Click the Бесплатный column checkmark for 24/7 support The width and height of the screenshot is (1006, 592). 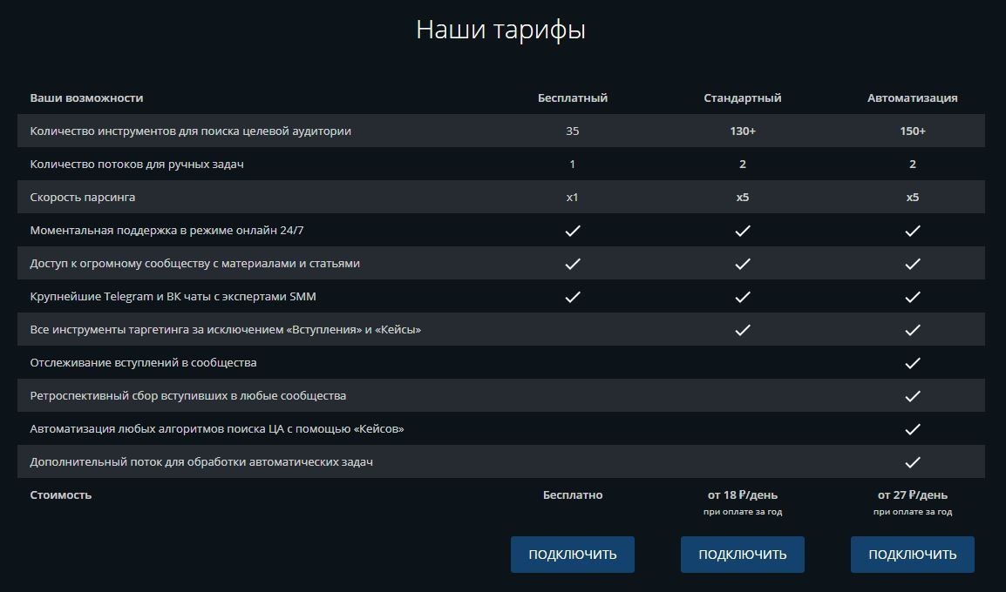click(x=572, y=231)
